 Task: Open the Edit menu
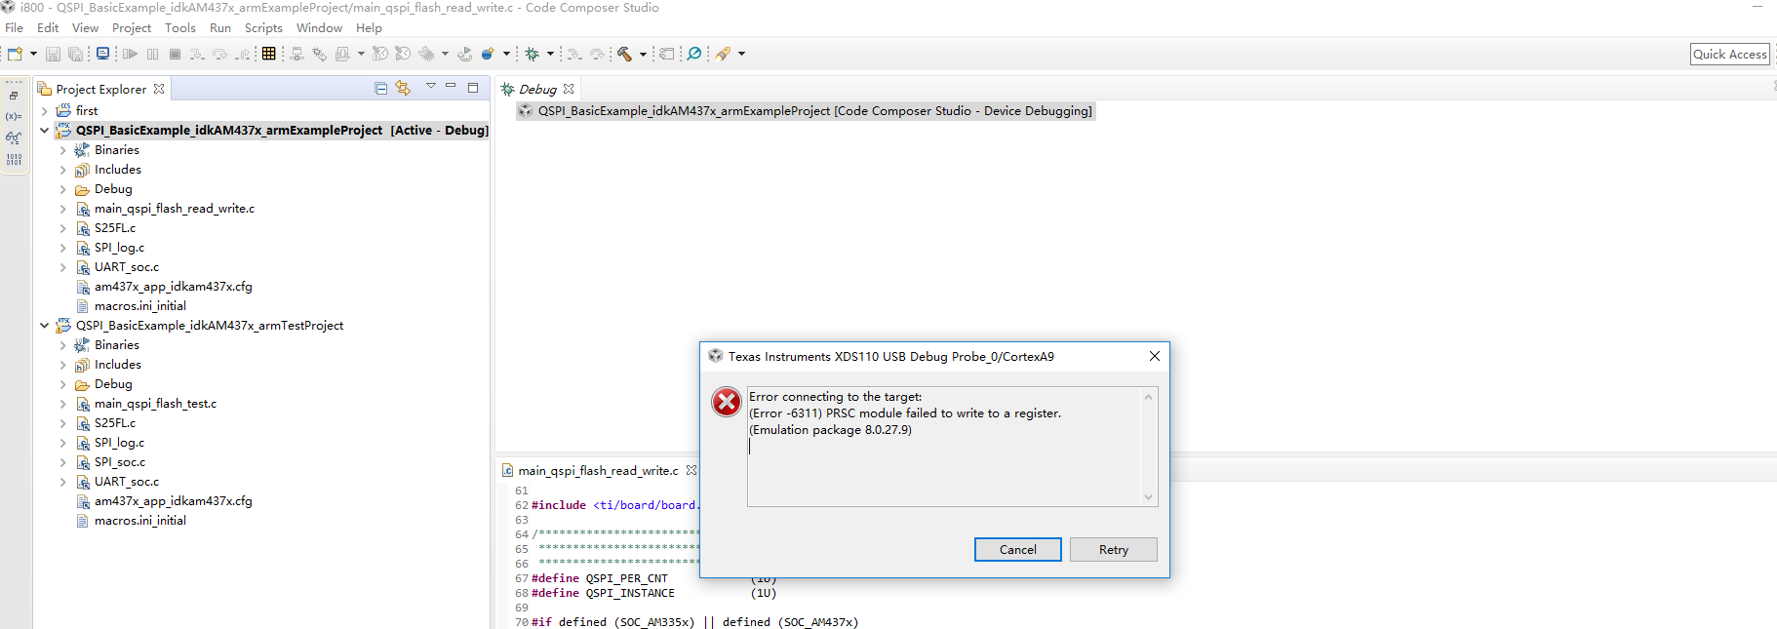[x=48, y=28]
